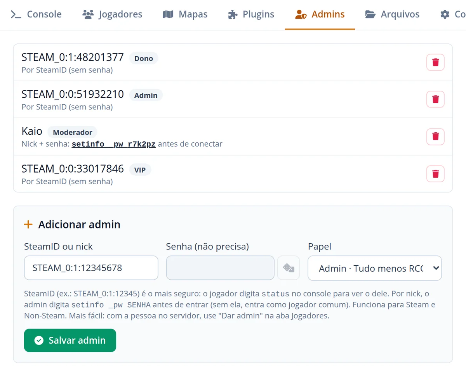
Task: Delete the Kaio moderator entry
Action: tap(435, 137)
